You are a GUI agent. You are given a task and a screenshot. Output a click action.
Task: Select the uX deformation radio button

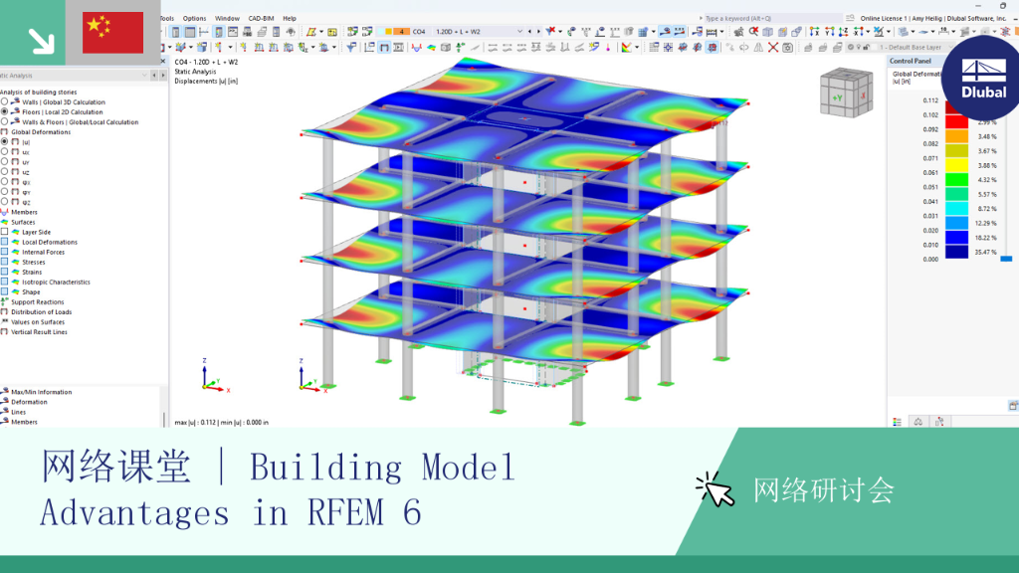point(5,152)
